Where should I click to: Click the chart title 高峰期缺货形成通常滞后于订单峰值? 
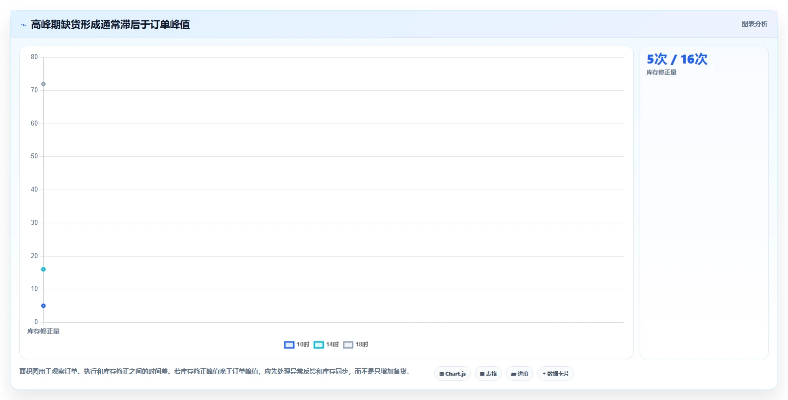pos(110,25)
